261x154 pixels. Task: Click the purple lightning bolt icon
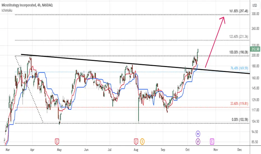click(198, 142)
